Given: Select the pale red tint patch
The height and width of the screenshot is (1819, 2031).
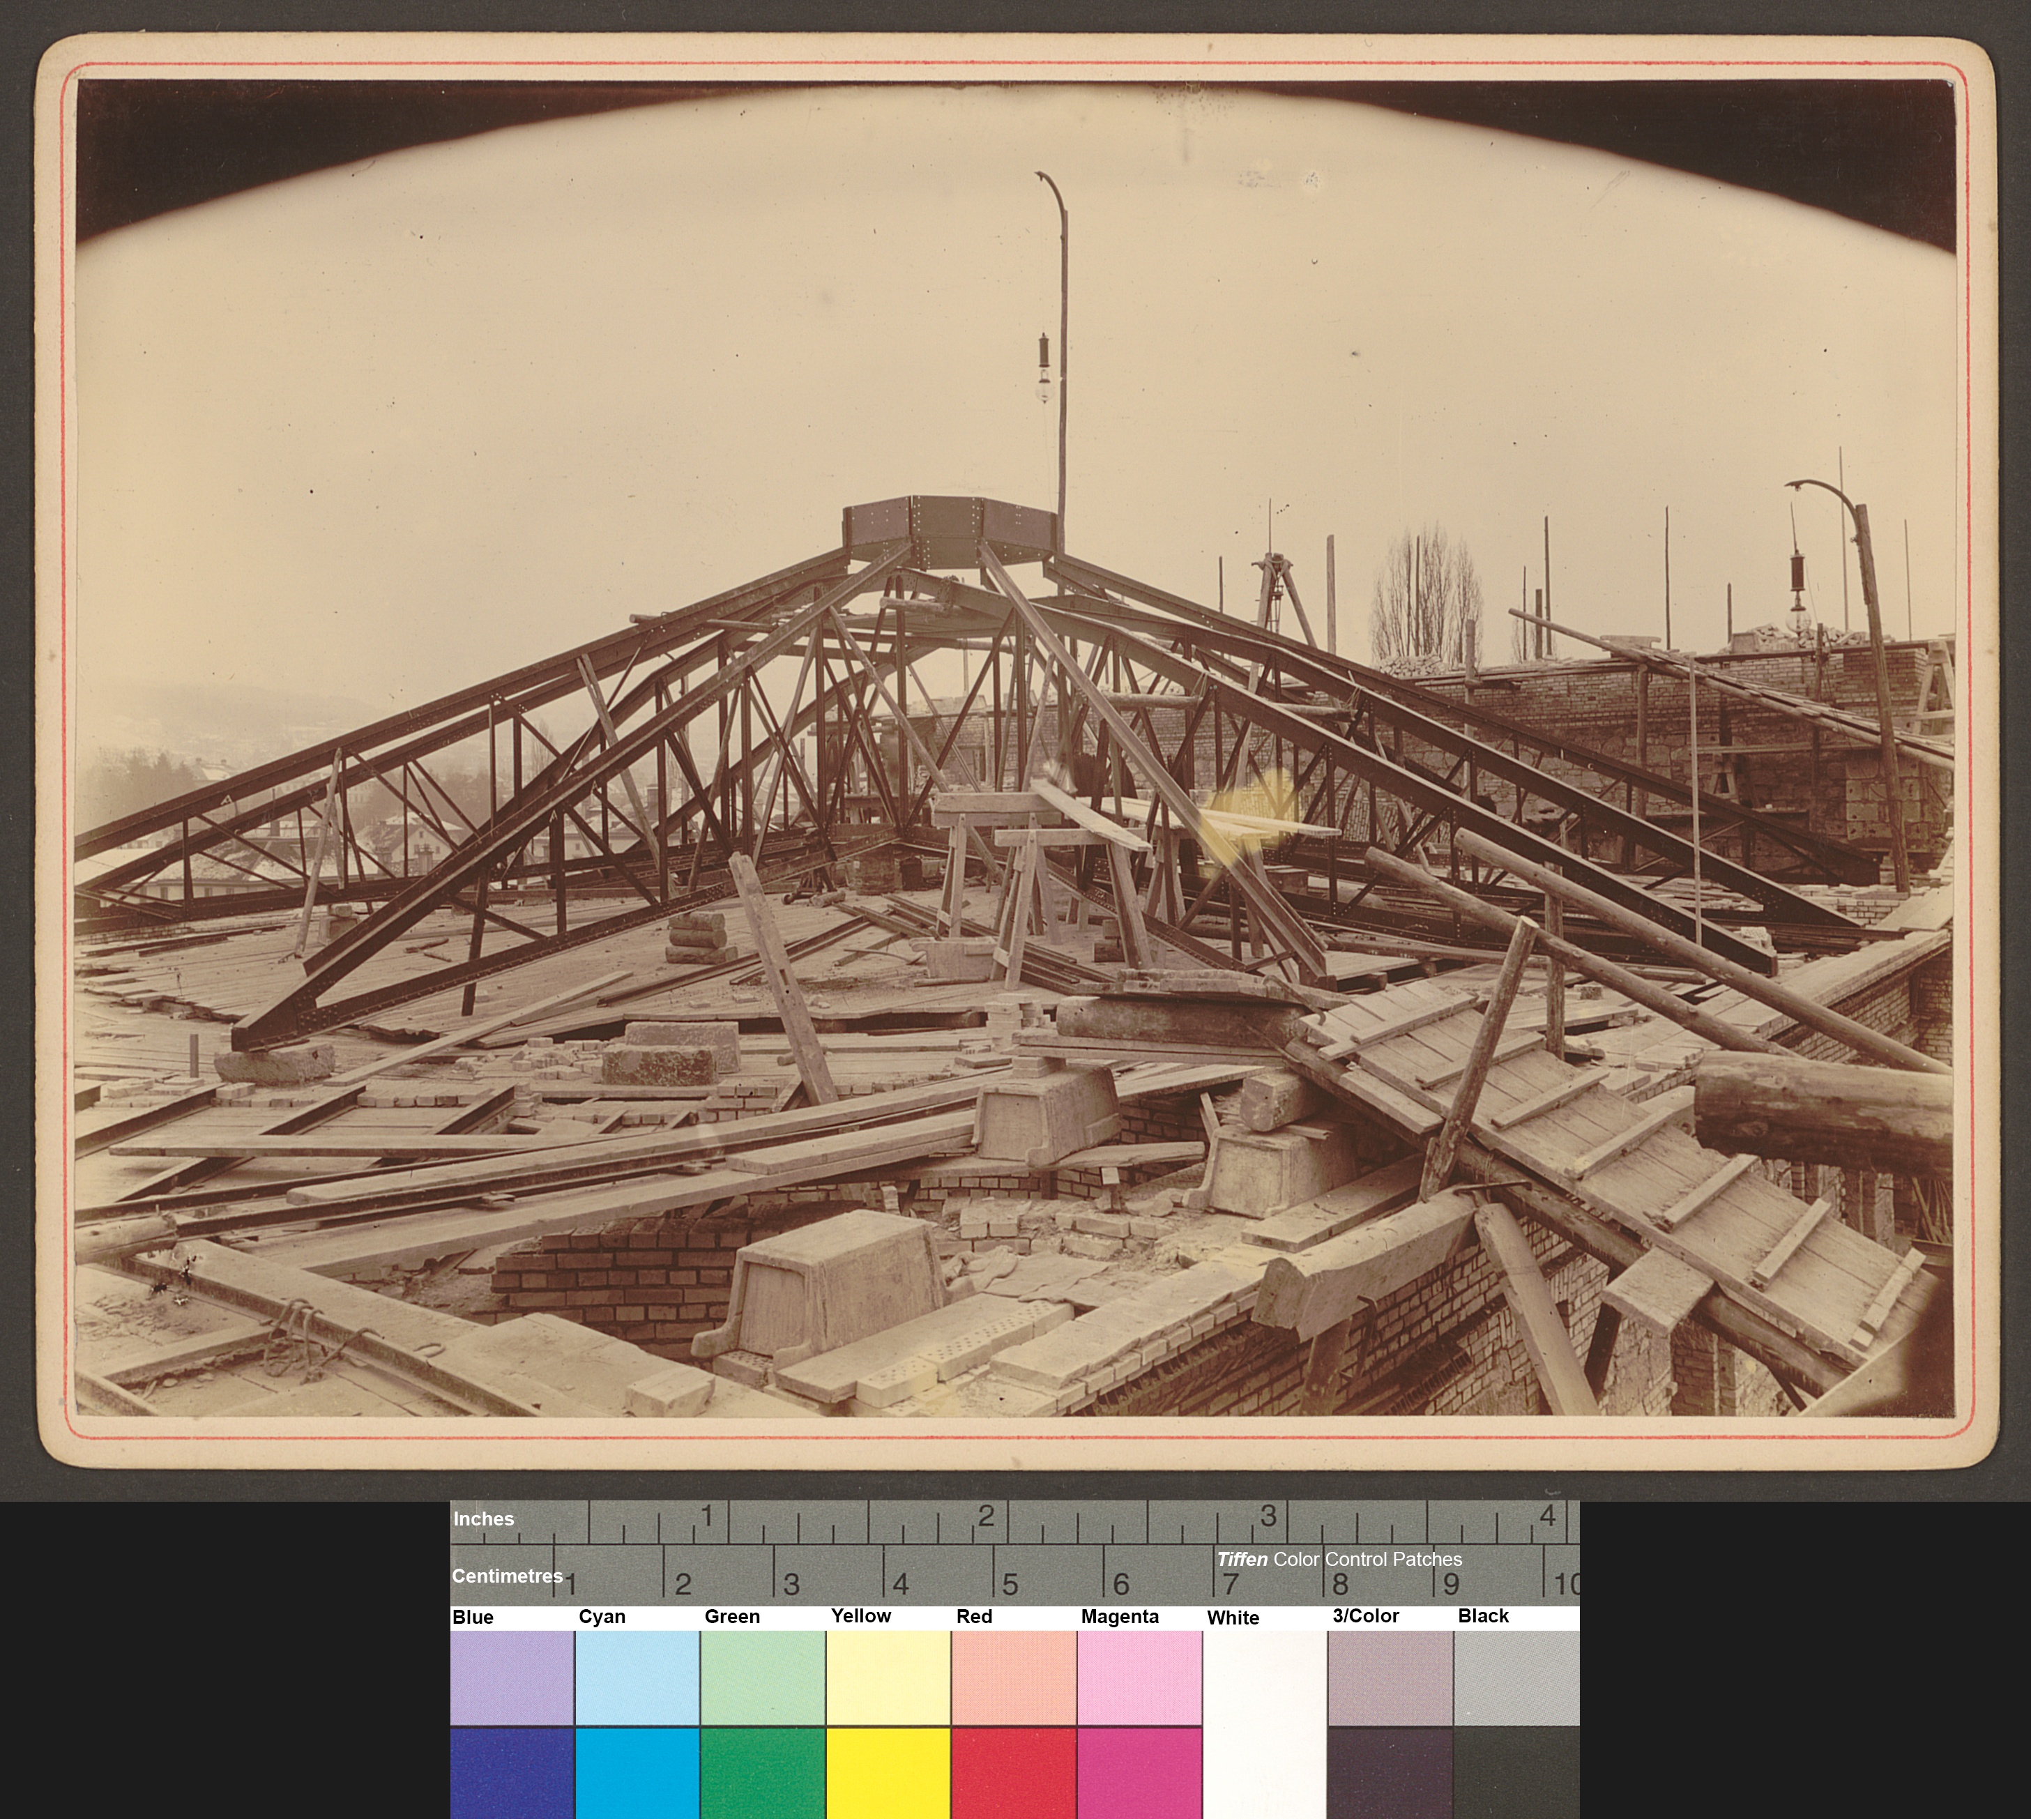Looking at the screenshot, I should 1014,1677.
